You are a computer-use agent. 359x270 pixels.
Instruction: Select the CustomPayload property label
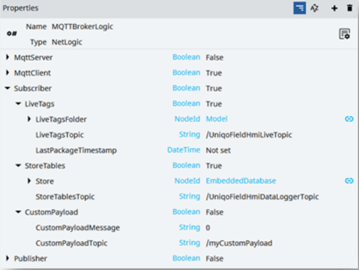pos(51,212)
